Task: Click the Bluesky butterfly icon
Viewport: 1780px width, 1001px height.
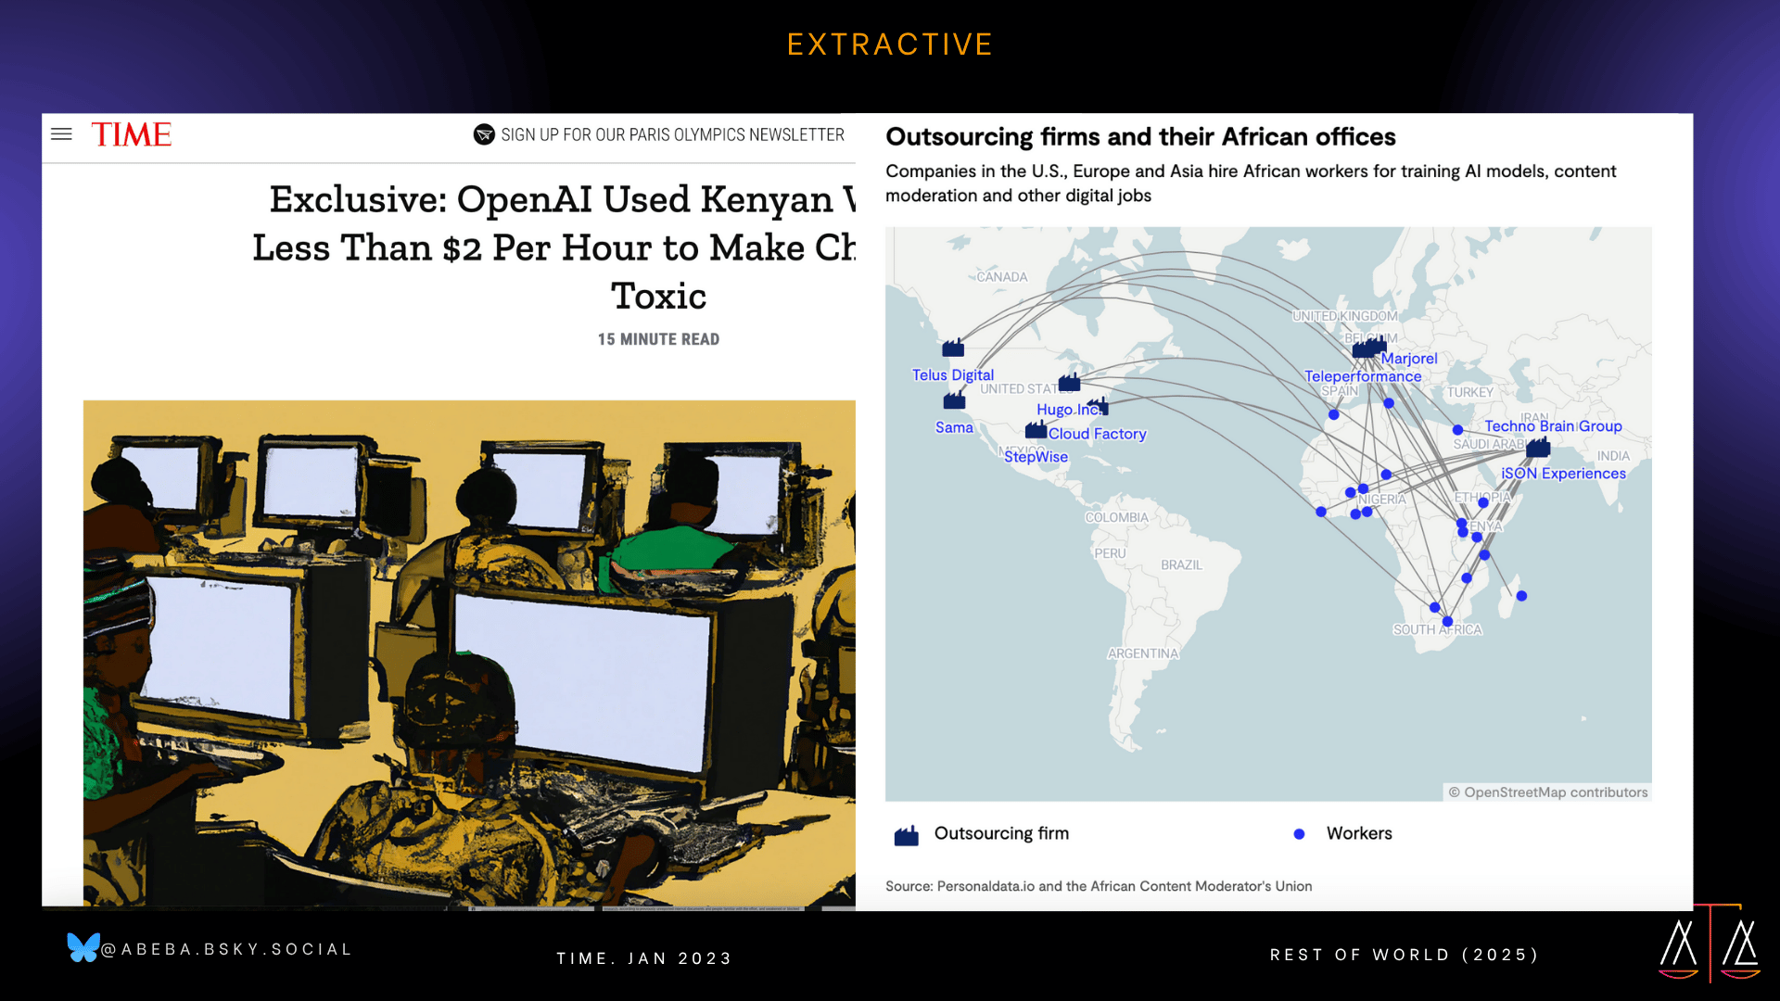Action: [x=83, y=947]
